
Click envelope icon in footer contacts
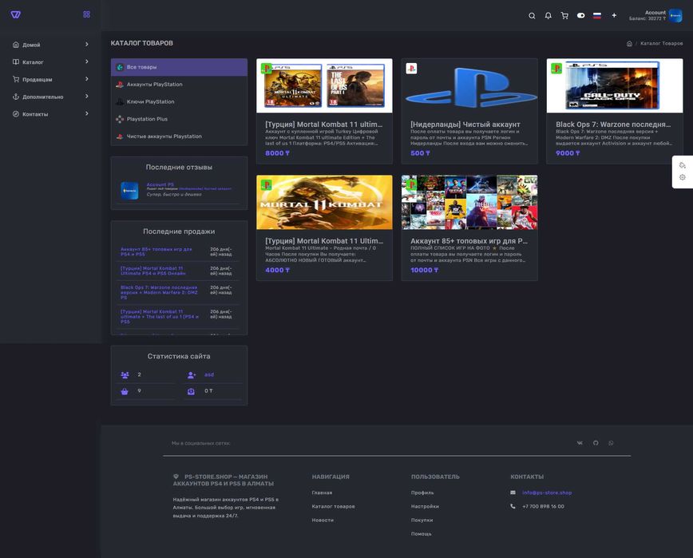pos(513,493)
